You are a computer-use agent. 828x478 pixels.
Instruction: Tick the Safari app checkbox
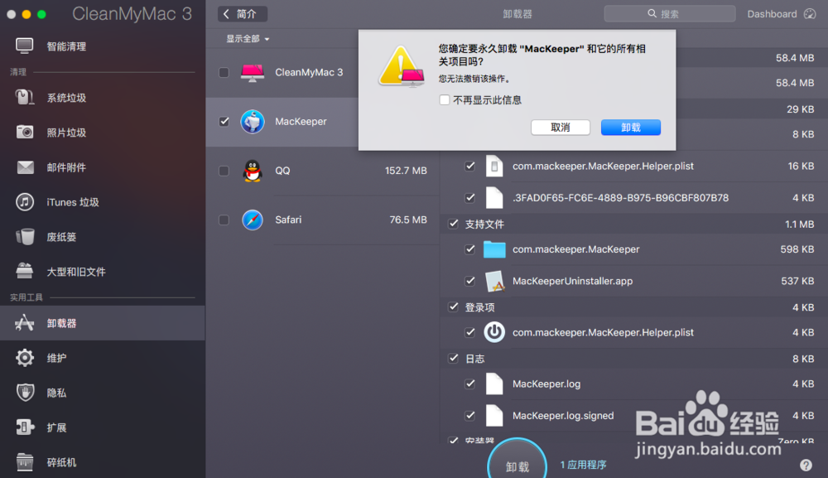tap(224, 220)
